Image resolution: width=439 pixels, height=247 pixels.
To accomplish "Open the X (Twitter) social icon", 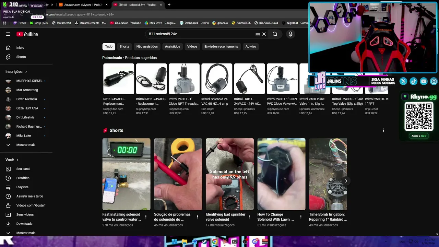I will 403,81.
